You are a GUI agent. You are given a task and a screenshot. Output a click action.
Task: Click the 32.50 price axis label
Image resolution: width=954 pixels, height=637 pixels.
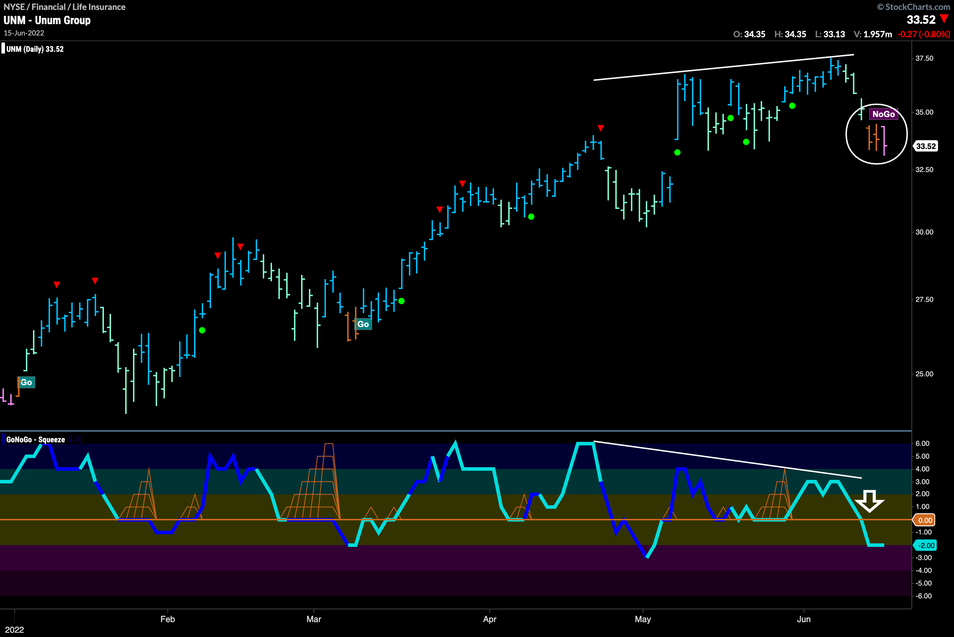coord(924,170)
